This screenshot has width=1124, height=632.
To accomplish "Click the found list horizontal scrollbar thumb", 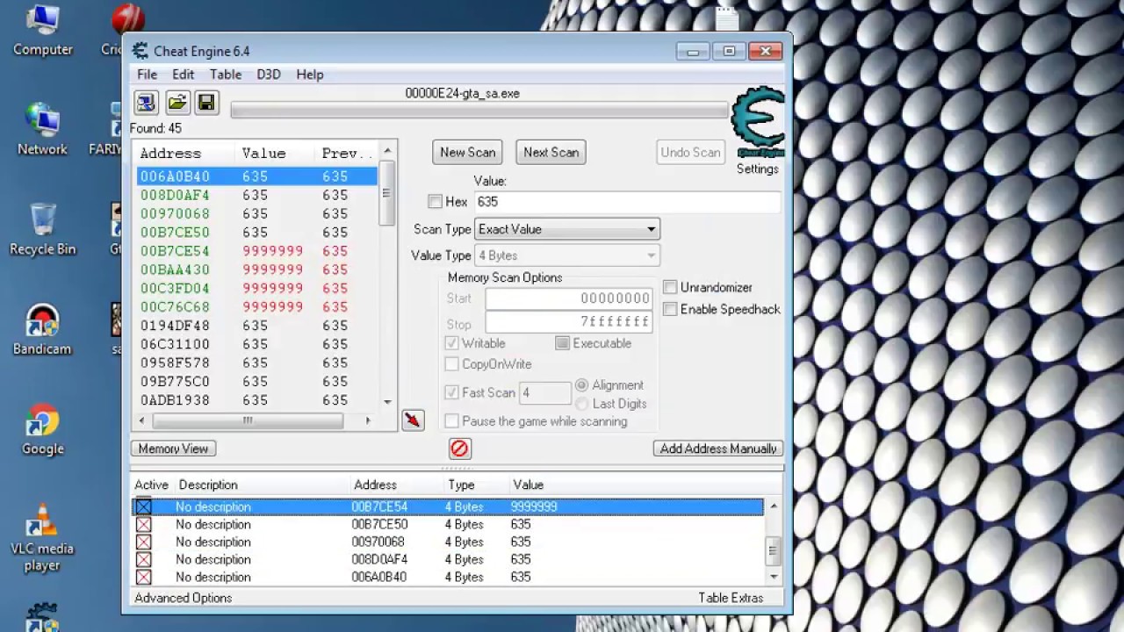I will pos(248,420).
